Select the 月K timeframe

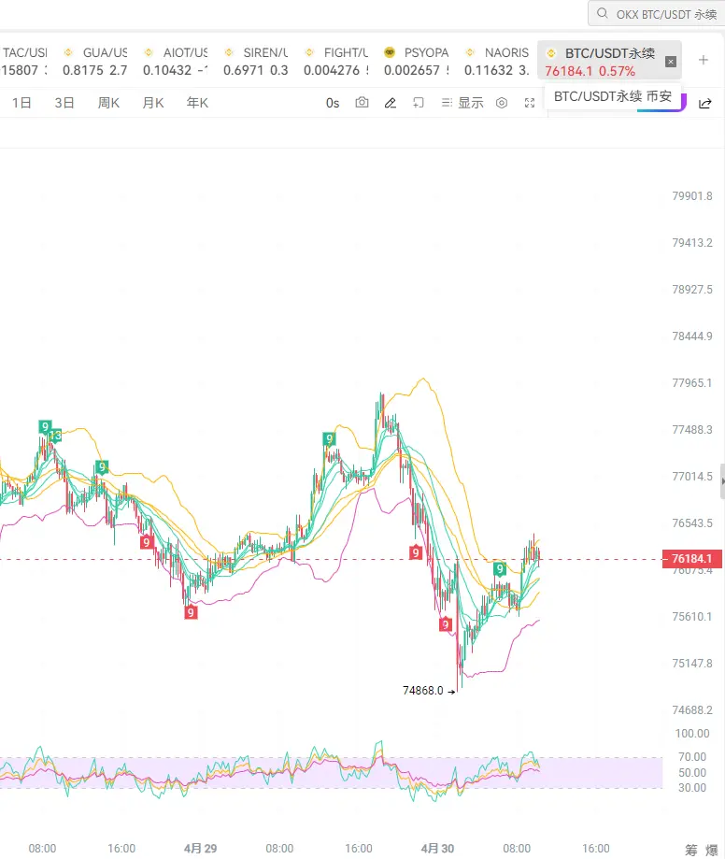[x=153, y=103]
